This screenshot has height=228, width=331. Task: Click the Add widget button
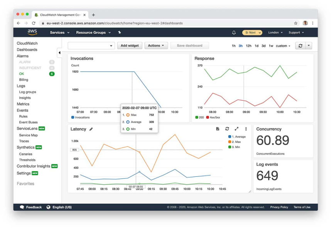(x=130, y=45)
